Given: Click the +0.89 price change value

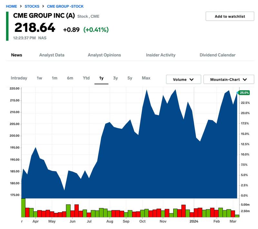Looking at the screenshot, I should pos(71,30).
